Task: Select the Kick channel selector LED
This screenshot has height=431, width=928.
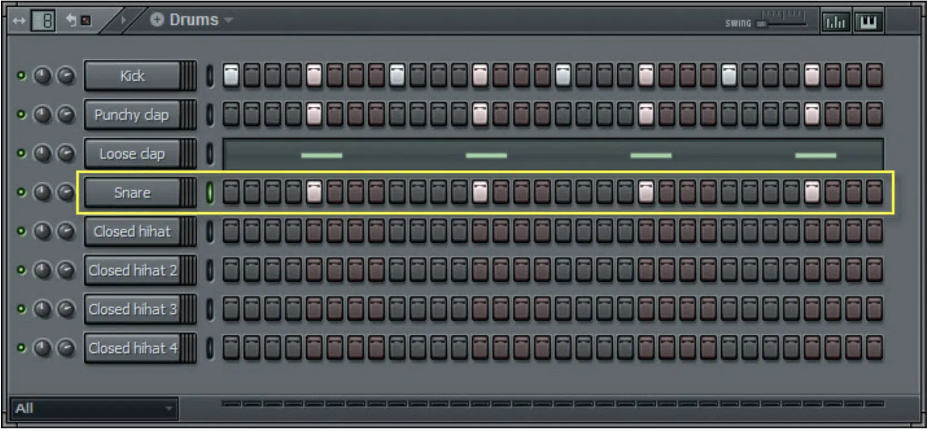Action: click(x=209, y=76)
